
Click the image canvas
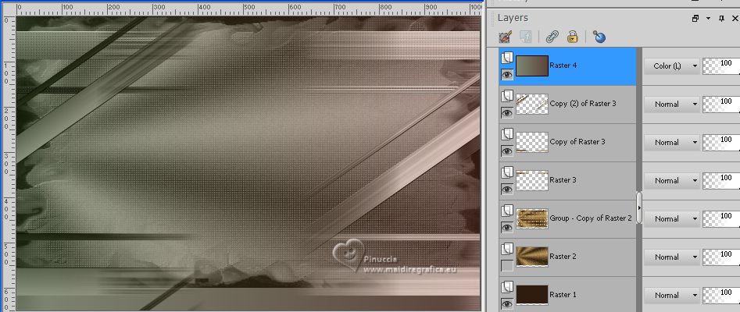coord(248,164)
